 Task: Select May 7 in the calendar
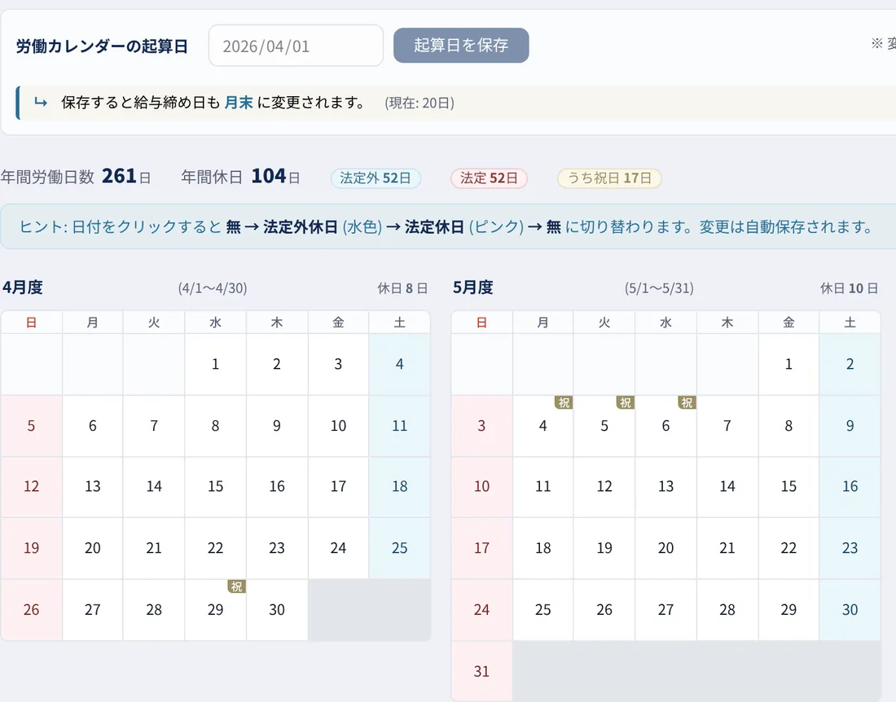point(727,426)
